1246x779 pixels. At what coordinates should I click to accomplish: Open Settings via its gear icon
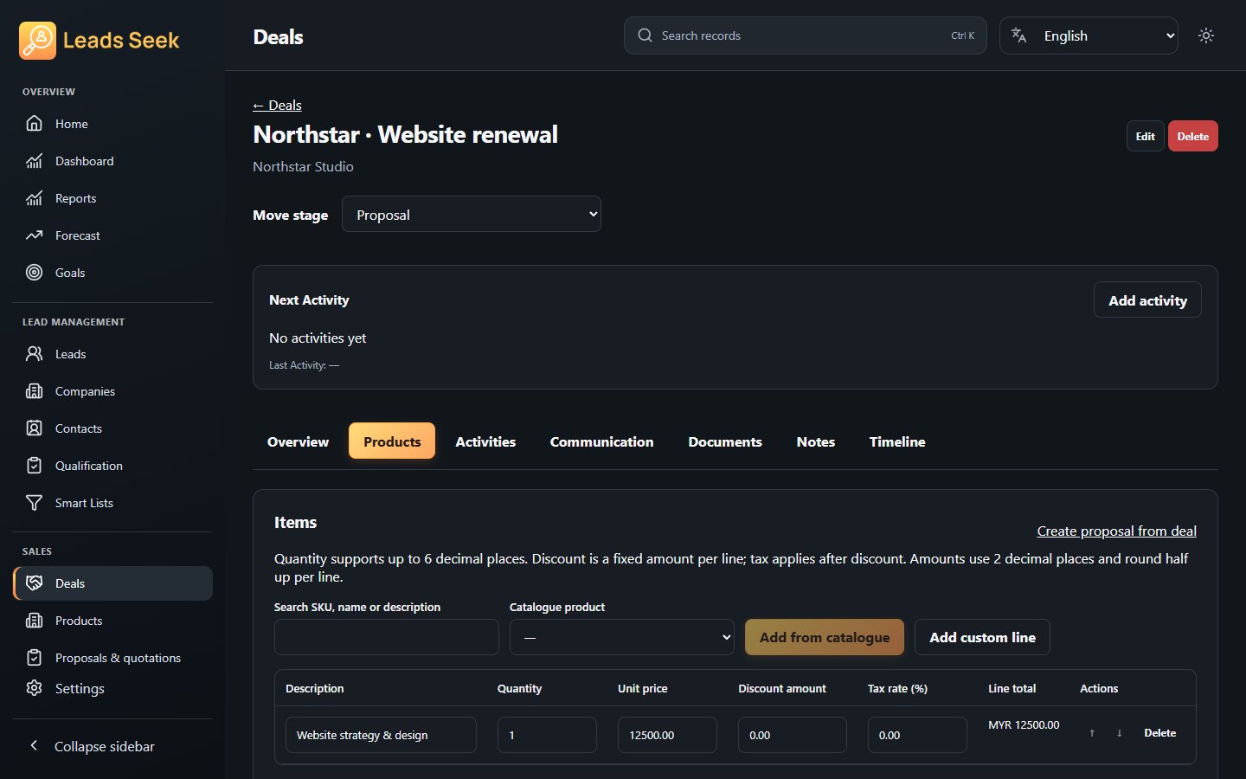34,688
